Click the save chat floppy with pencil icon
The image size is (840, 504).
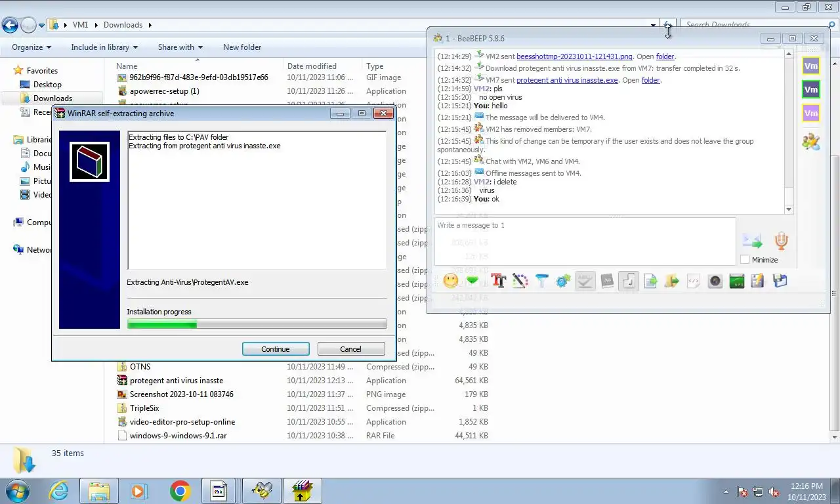tap(757, 281)
